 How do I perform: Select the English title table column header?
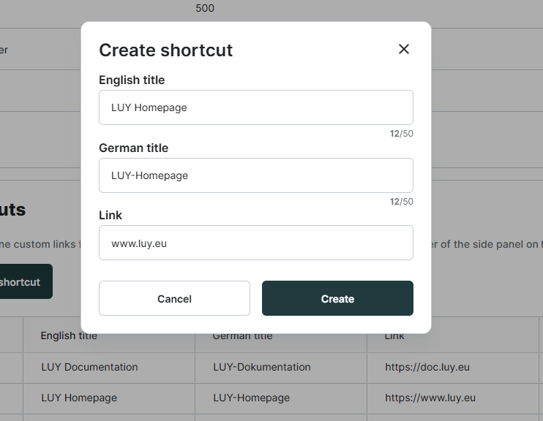(69, 336)
